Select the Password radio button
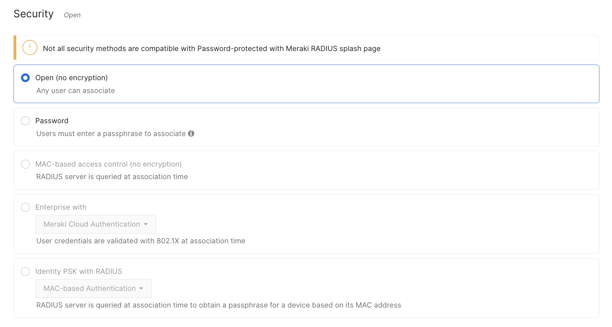The image size is (612, 327). click(25, 121)
